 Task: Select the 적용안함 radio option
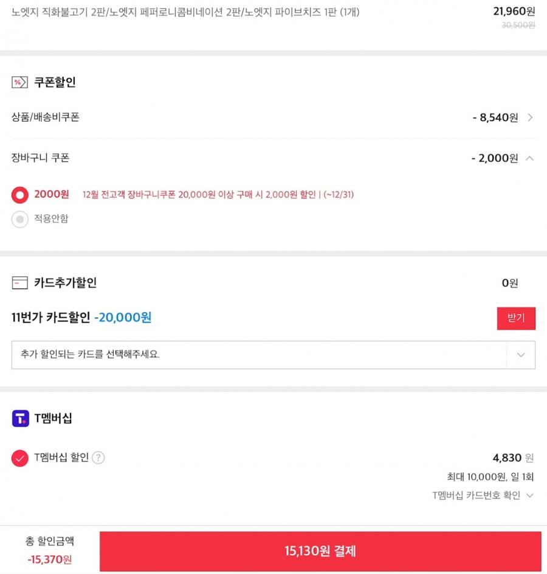tap(19, 219)
